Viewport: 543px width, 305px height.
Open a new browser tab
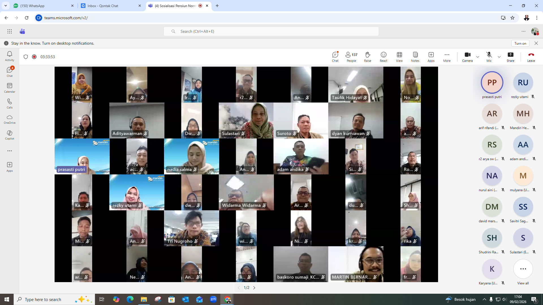217,6
